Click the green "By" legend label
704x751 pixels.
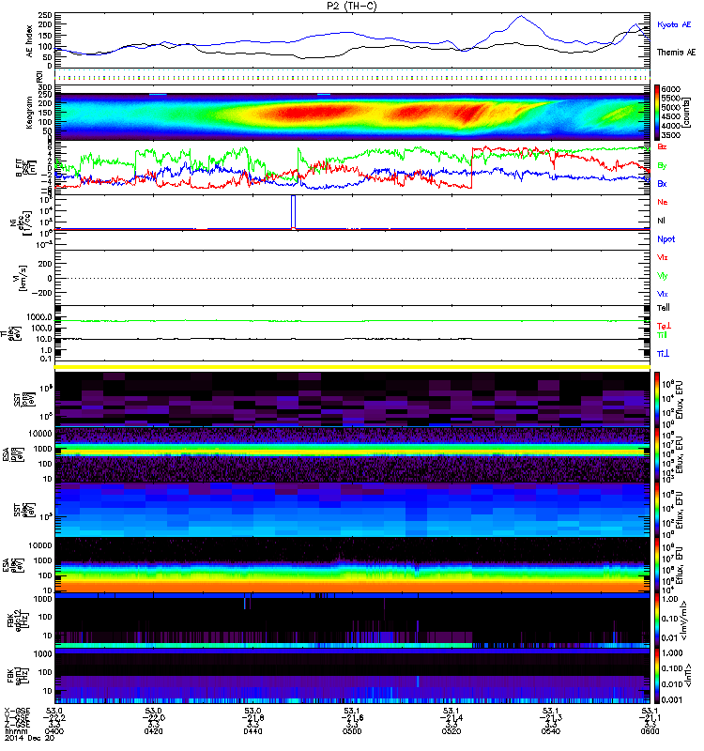click(662, 166)
